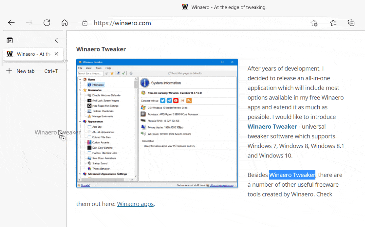Click the Twitter icon in Connect with us row
The height and width of the screenshot is (227, 365).
pos(162,100)
